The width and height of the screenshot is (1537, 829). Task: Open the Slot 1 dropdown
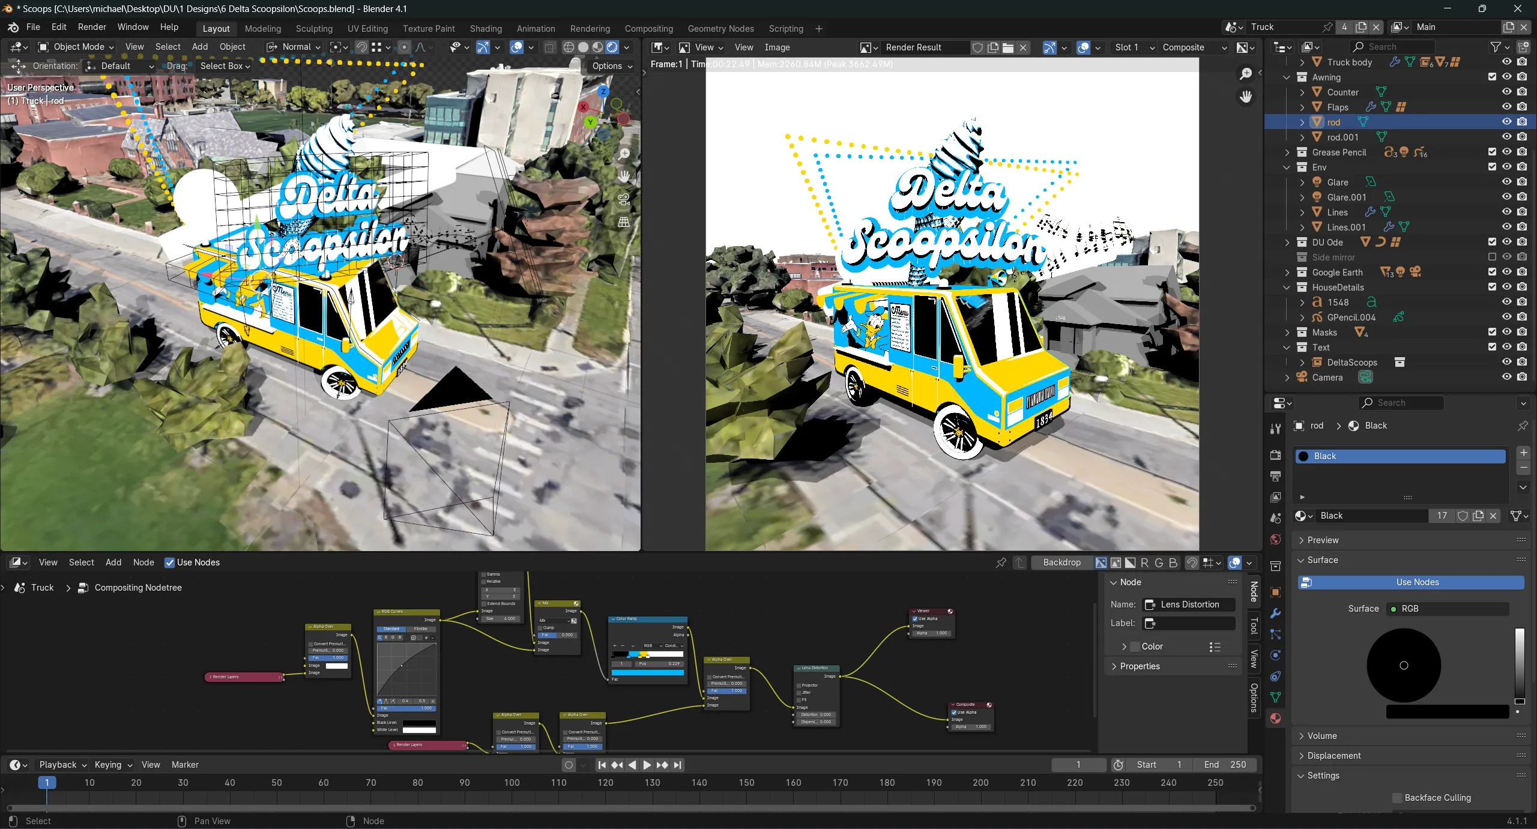coord(1131,47)
